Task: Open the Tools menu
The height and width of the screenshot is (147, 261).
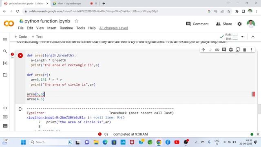Action: point(81,28)
